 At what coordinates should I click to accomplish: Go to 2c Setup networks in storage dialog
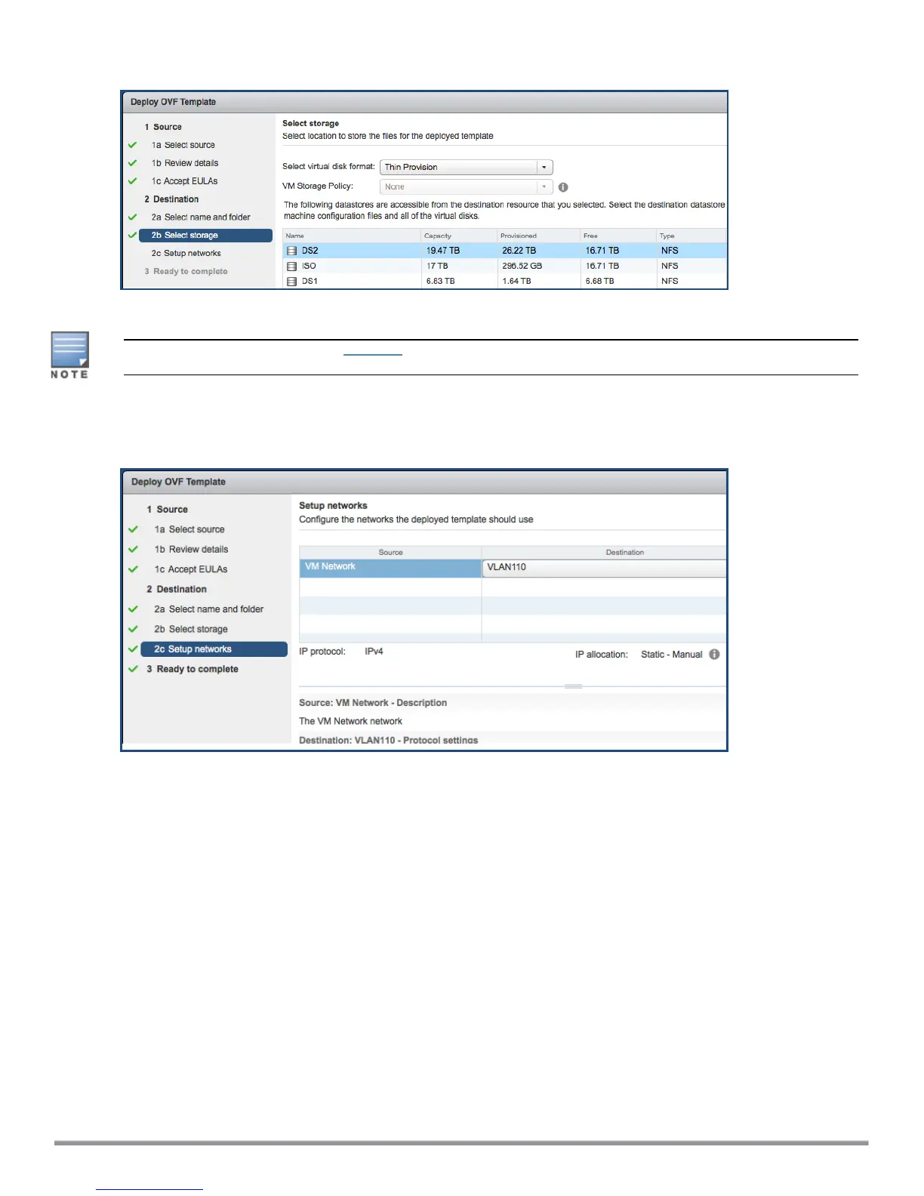[x=186, y=254]
